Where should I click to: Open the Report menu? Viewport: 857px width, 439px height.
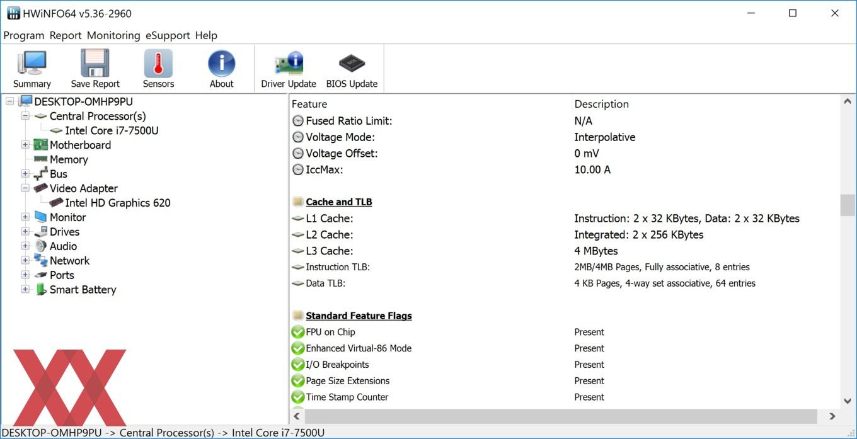[x=66, y=35]
